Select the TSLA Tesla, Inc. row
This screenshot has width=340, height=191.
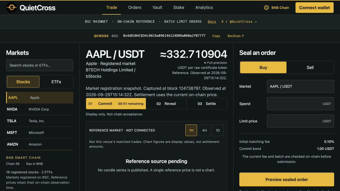pyautogui.click(x=40, y=121)
